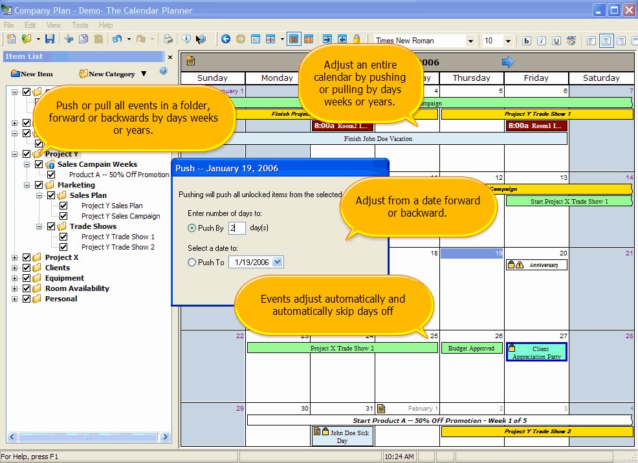Screen dimensions: 638x463
Task: Close the Item List panel
Action: point(170,58)
